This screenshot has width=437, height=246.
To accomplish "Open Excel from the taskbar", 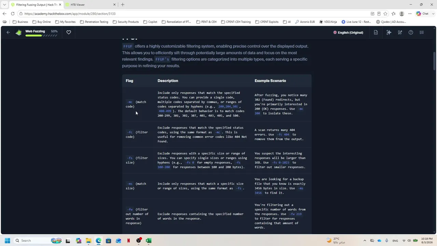I will tap(149, 241).
